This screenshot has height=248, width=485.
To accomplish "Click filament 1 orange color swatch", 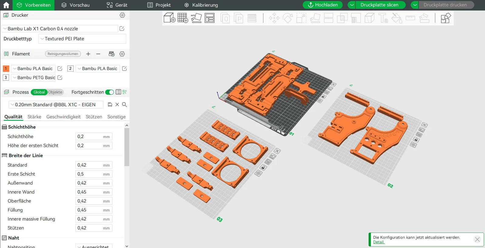I will pyautogui.click(x=6, y=69).
